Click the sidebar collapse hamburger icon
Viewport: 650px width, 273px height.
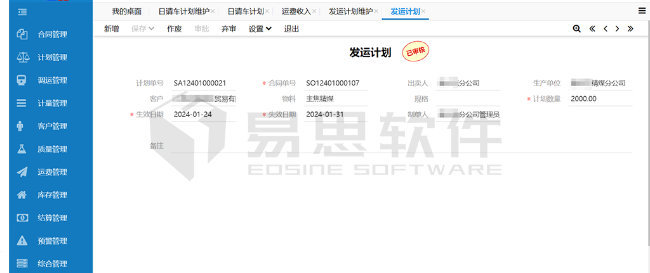pyautogui.click(x=22, y=12)
